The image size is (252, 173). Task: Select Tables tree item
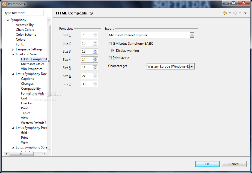pos(26,113)
